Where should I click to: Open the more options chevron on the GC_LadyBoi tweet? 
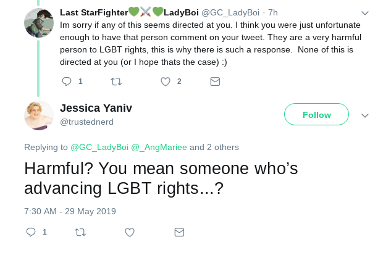click(x=365, y=13)
